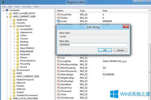This screenshot has width=151, height=100.
Task: Click the sTimeFormat string value icon
Action: pos(58,98)
